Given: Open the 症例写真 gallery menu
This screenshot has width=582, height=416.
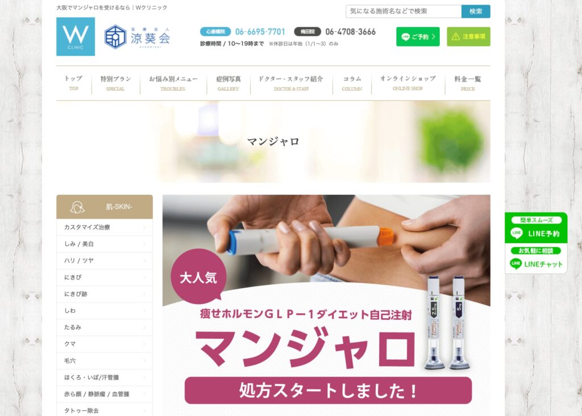Looking at the screenshot, I should tap(228, 83).
